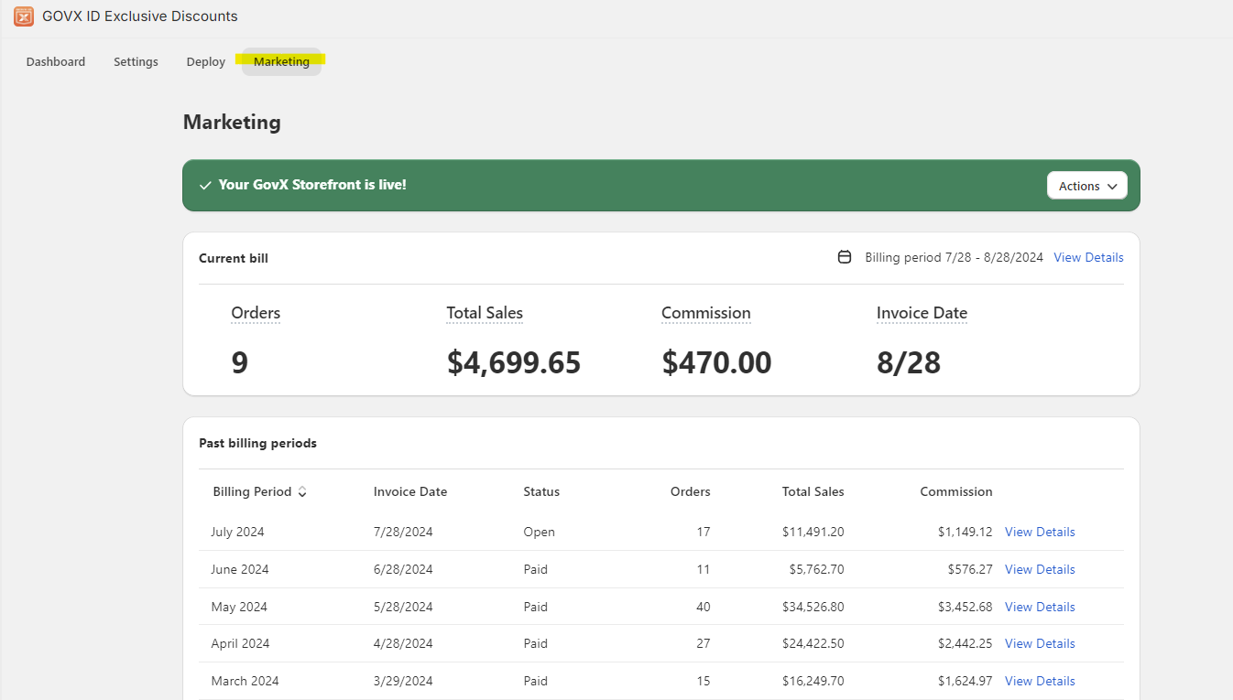Switch to the Settings tab
1233x700 pixels.
point(136,62)
